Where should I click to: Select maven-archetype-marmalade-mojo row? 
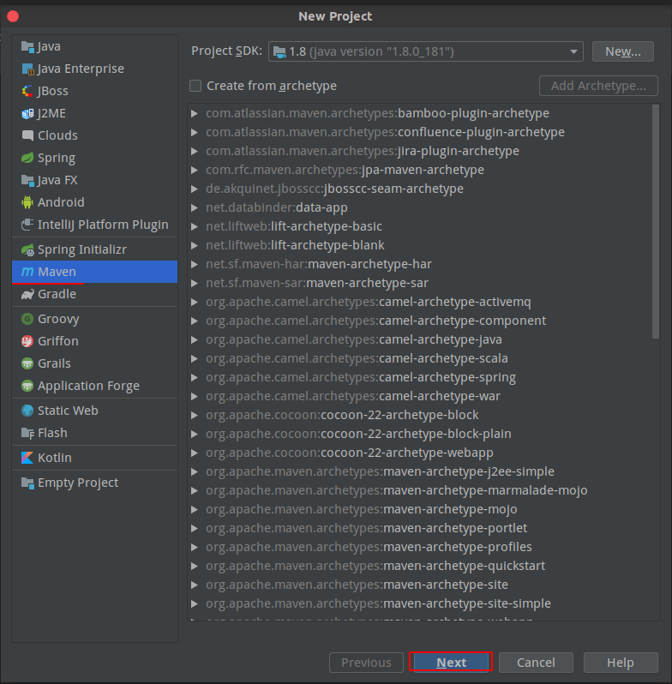click(x=419, y=490)
